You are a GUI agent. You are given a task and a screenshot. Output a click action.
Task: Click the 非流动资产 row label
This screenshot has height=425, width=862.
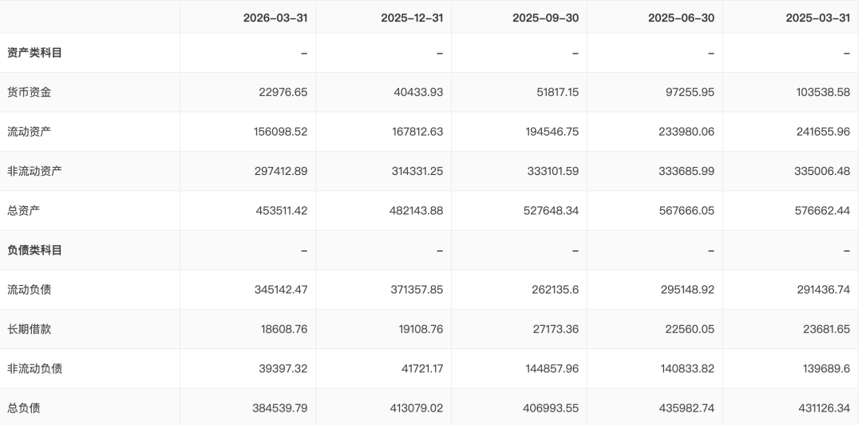coord(34,171)
